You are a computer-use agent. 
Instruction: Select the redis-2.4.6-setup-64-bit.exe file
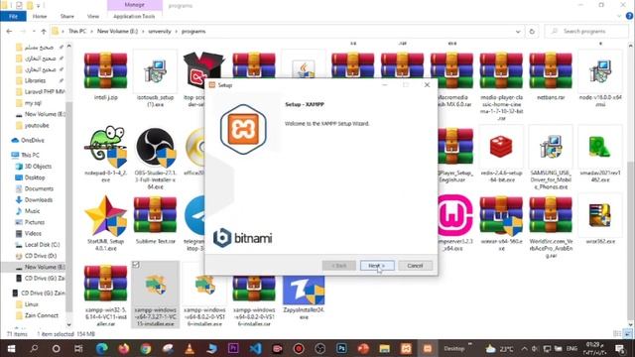[501, 154]
